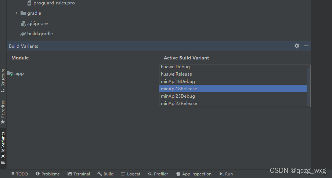Choose minApi18Release build variant
Viewport: 332px width, 178px height.
pyautogui.click(x=233, y=88)
